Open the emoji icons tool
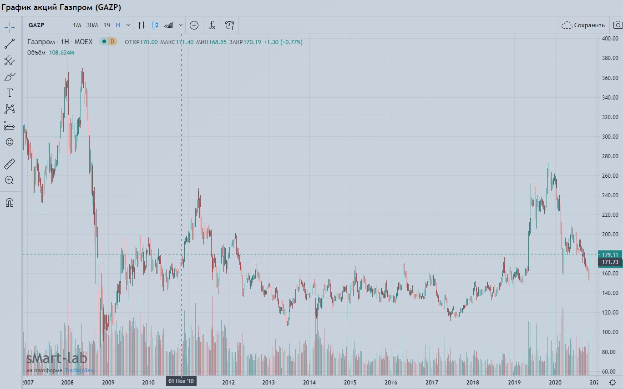The image size is (623, 389). coord(10,142)
